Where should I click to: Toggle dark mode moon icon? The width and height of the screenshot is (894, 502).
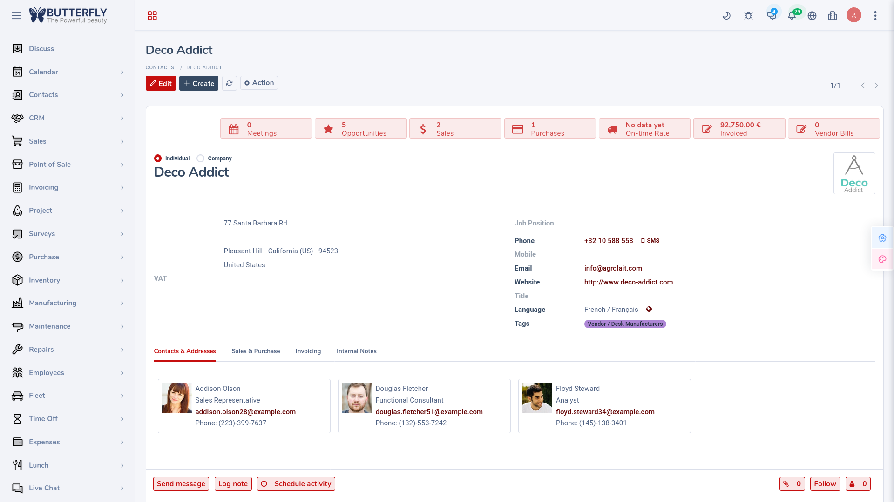(x=726, y=16)
